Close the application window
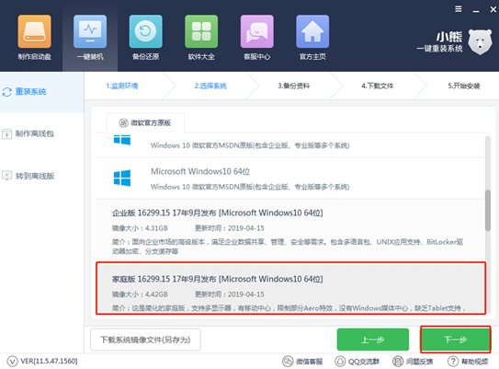Screen dimensions: 499x369 [493, 9]
